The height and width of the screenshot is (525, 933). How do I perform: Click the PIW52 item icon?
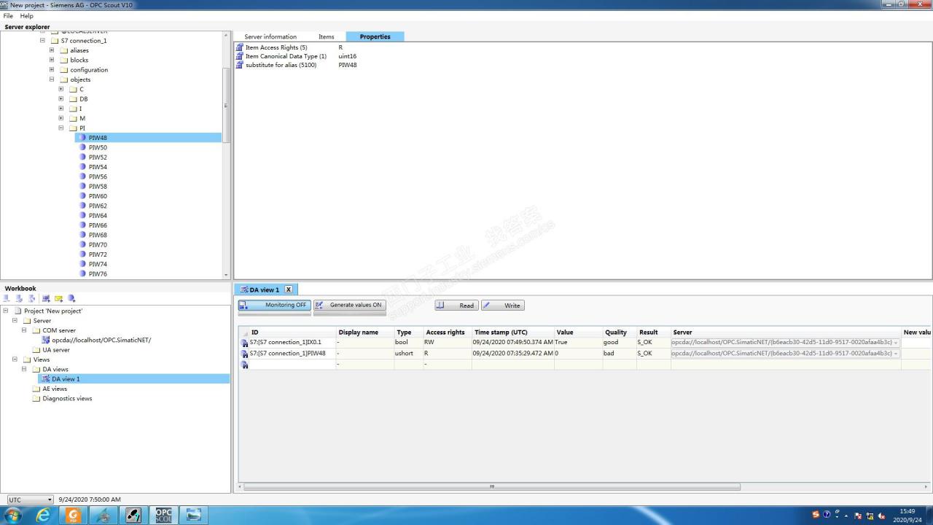82,157
